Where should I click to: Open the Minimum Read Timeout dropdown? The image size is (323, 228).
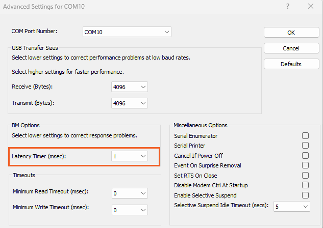[x=130, y=193]
